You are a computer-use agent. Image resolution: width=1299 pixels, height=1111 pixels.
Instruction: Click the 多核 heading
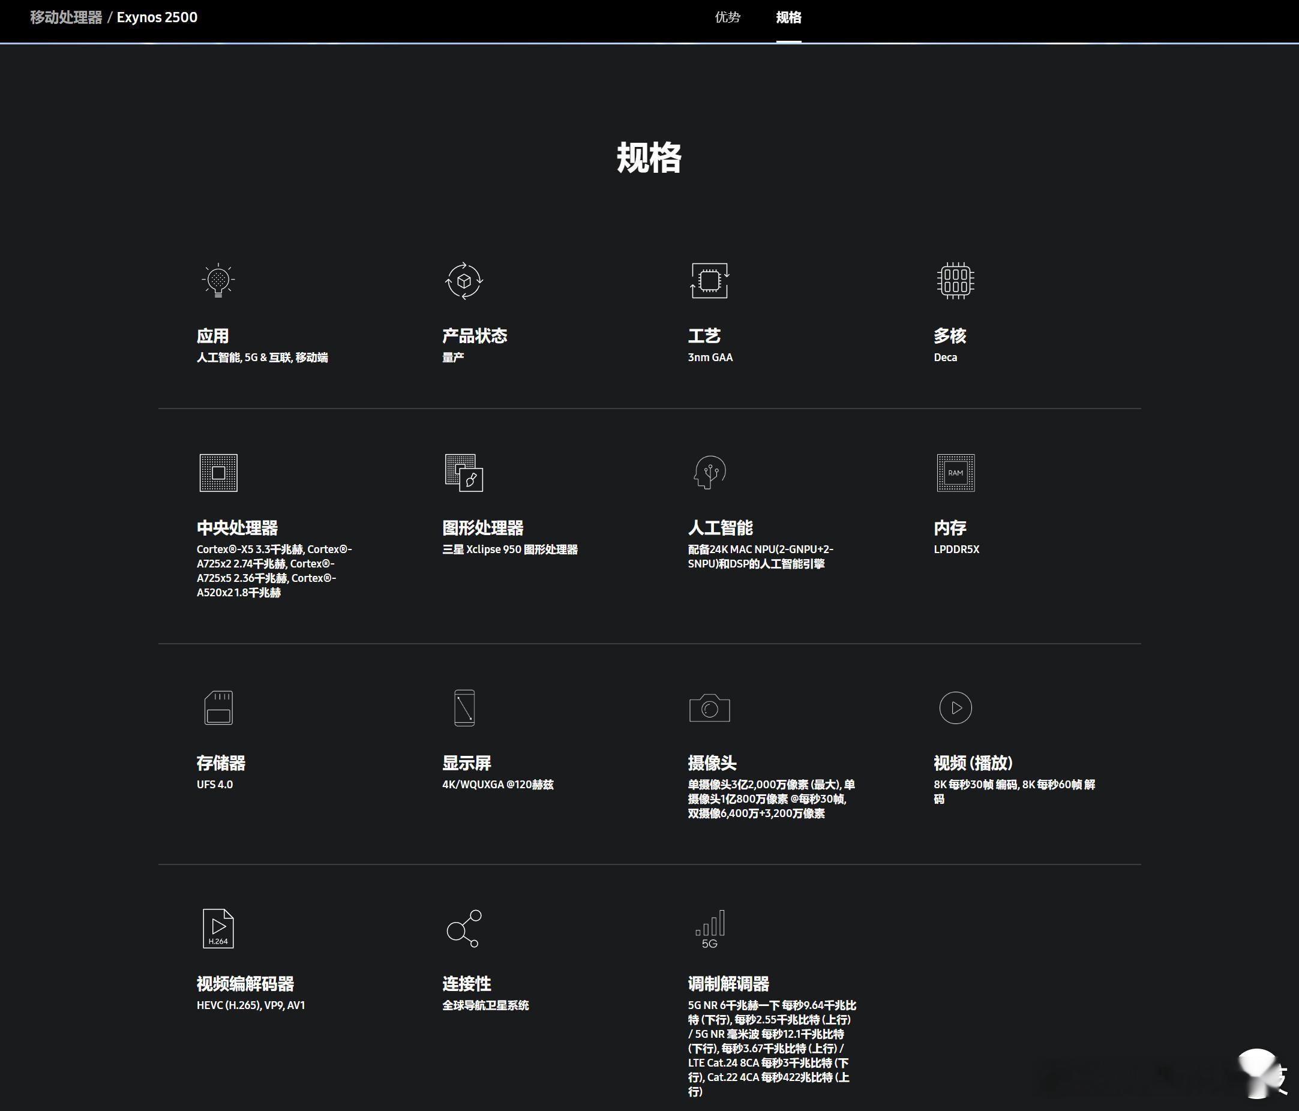coord(950,336)
